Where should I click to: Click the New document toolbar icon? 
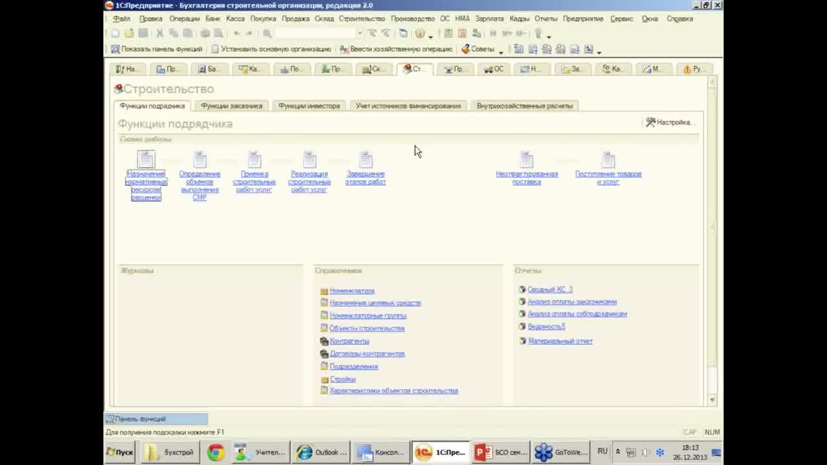pos(115,34)
